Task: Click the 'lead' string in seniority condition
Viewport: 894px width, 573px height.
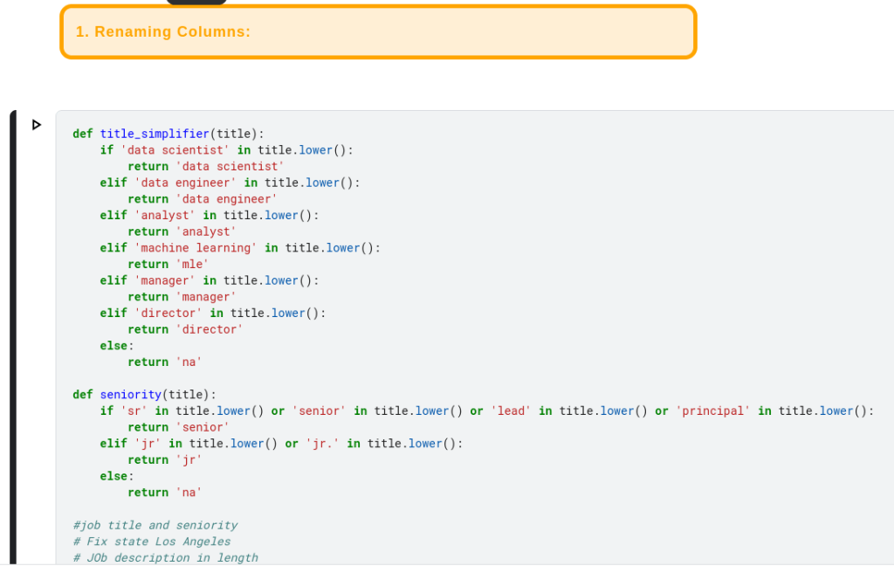Action: (x=511, y=411)
